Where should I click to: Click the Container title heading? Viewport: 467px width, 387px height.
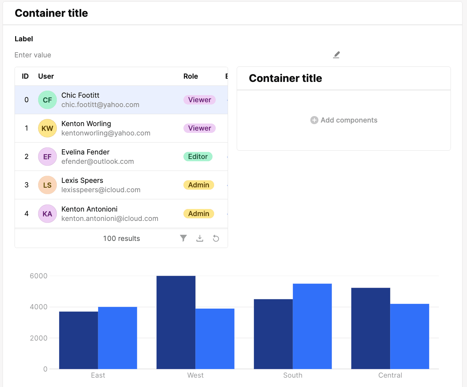coord(51,13)
